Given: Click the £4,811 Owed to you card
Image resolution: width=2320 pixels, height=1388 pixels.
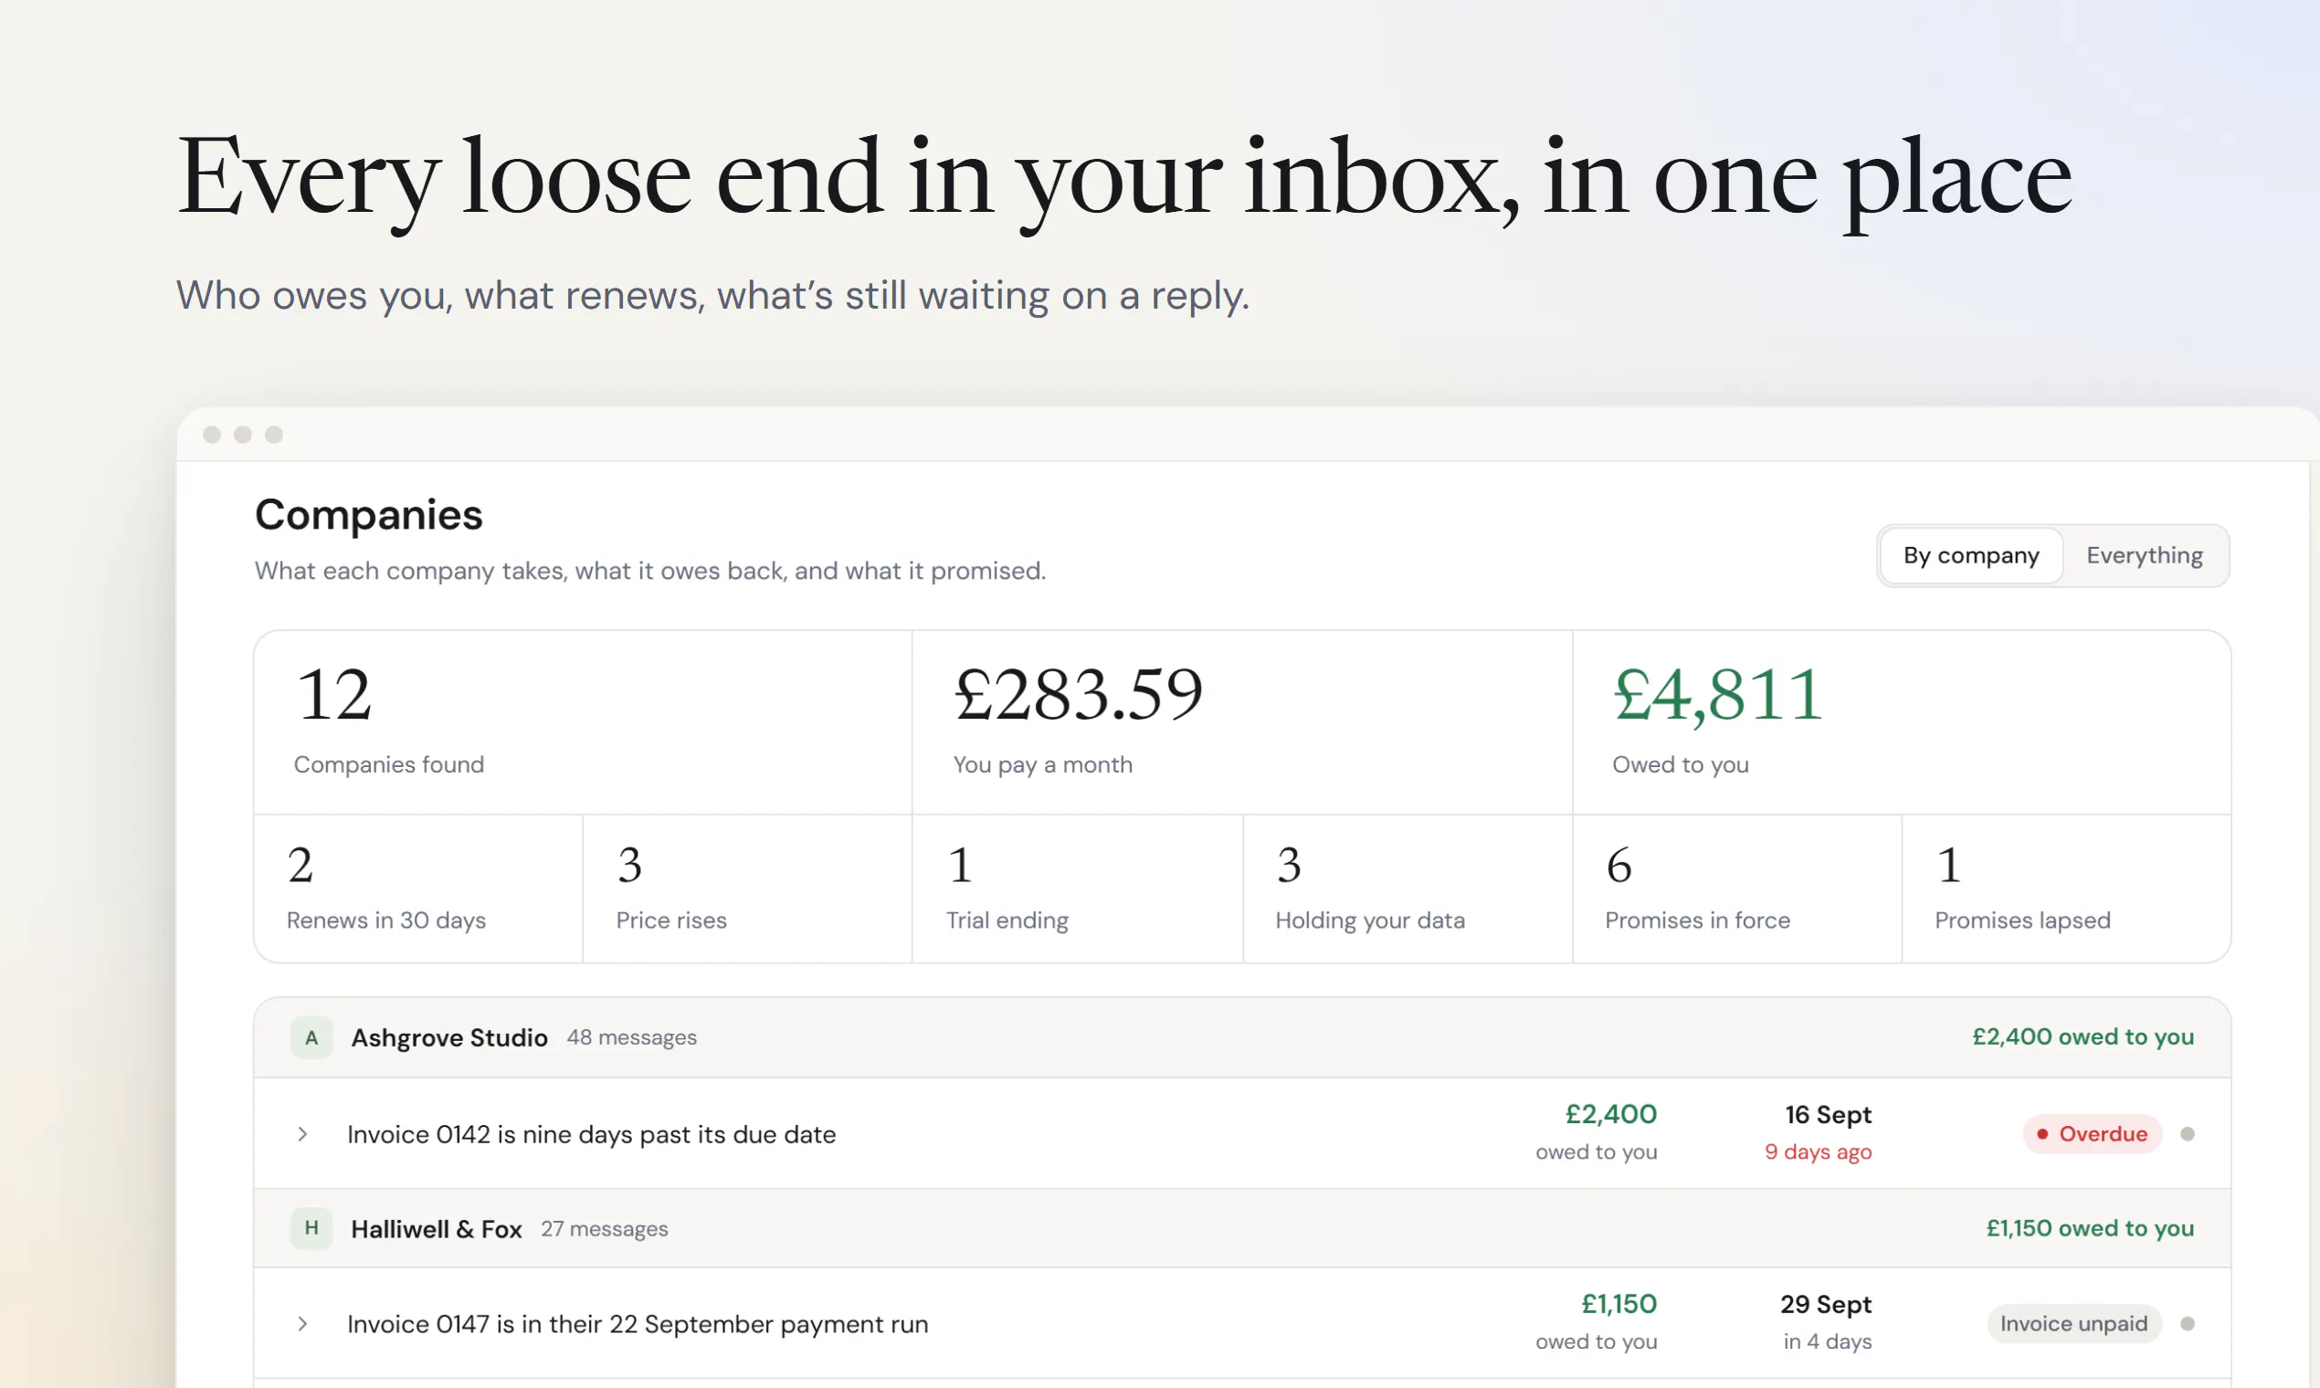Looking at the screenshot, I should 1902,722.
